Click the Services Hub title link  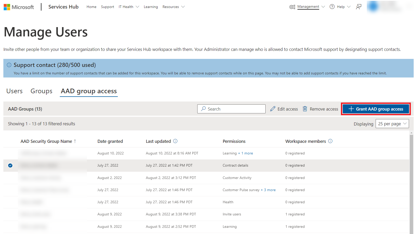click(x=63, y=7)
